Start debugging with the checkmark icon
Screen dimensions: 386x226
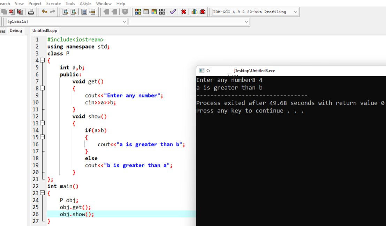(x=173, y=12)
